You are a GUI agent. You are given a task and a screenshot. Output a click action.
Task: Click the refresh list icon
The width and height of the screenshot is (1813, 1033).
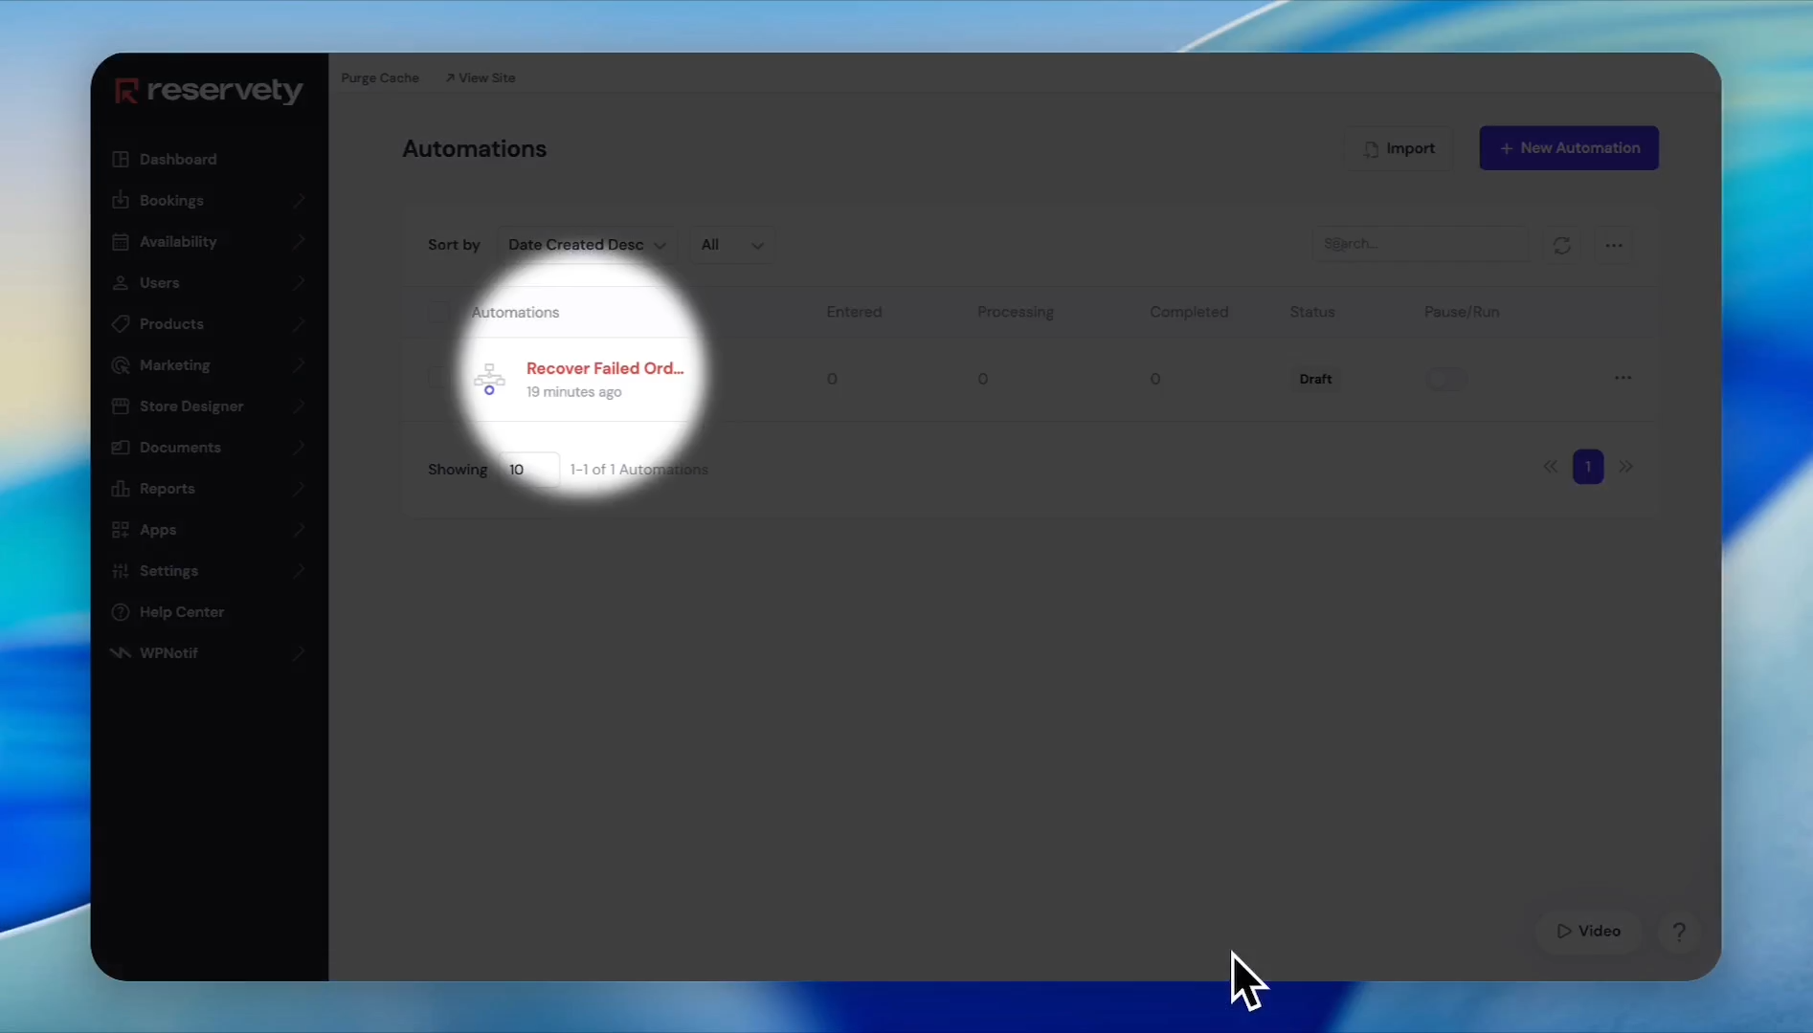tap(1562, 245)
